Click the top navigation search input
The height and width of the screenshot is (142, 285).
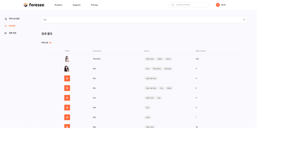tap(191, 5)
